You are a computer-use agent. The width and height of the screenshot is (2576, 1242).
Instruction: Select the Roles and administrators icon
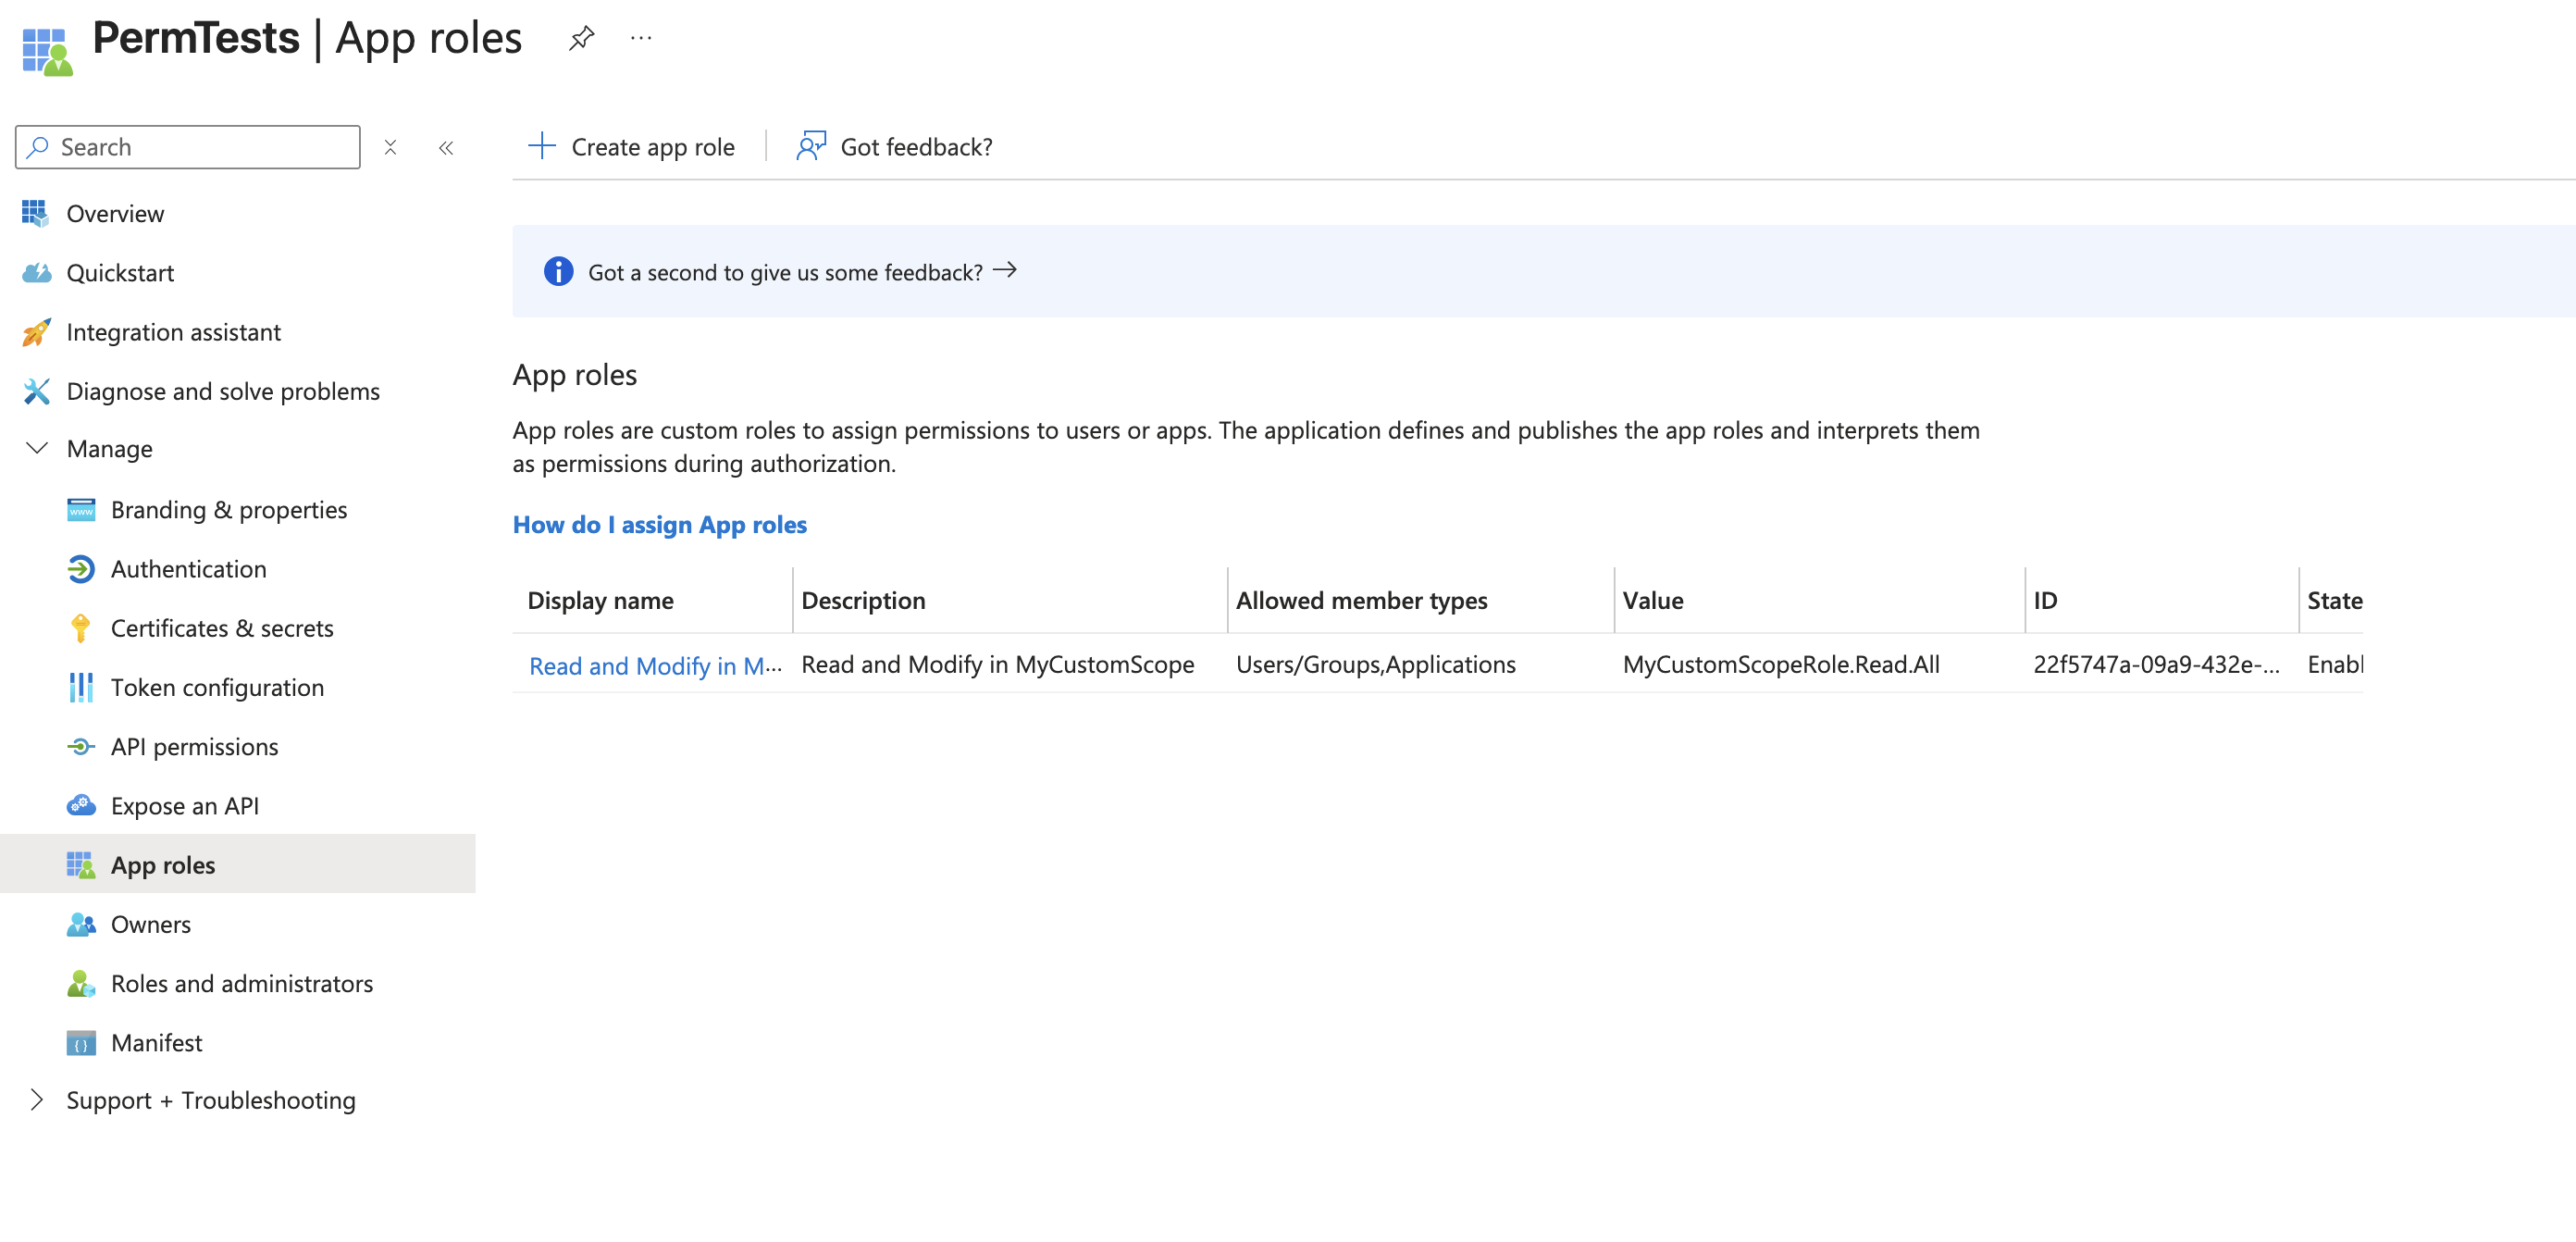click(82, 983)
